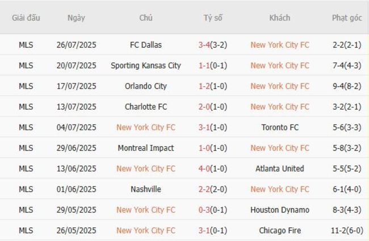Open the Toronto FC away team link
Screen dimensions: 369x241
280,127
